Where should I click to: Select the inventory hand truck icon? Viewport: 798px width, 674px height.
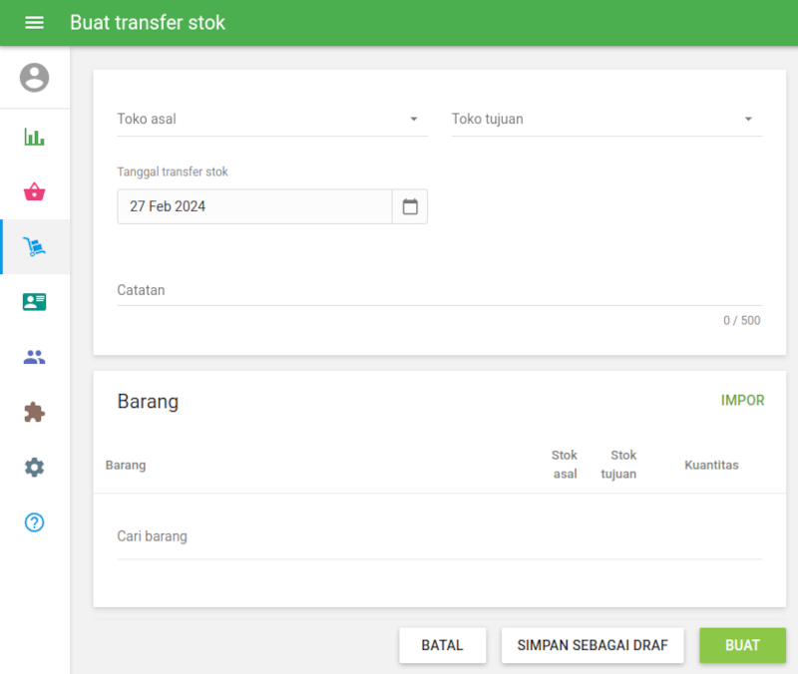[x=34, y=247]
